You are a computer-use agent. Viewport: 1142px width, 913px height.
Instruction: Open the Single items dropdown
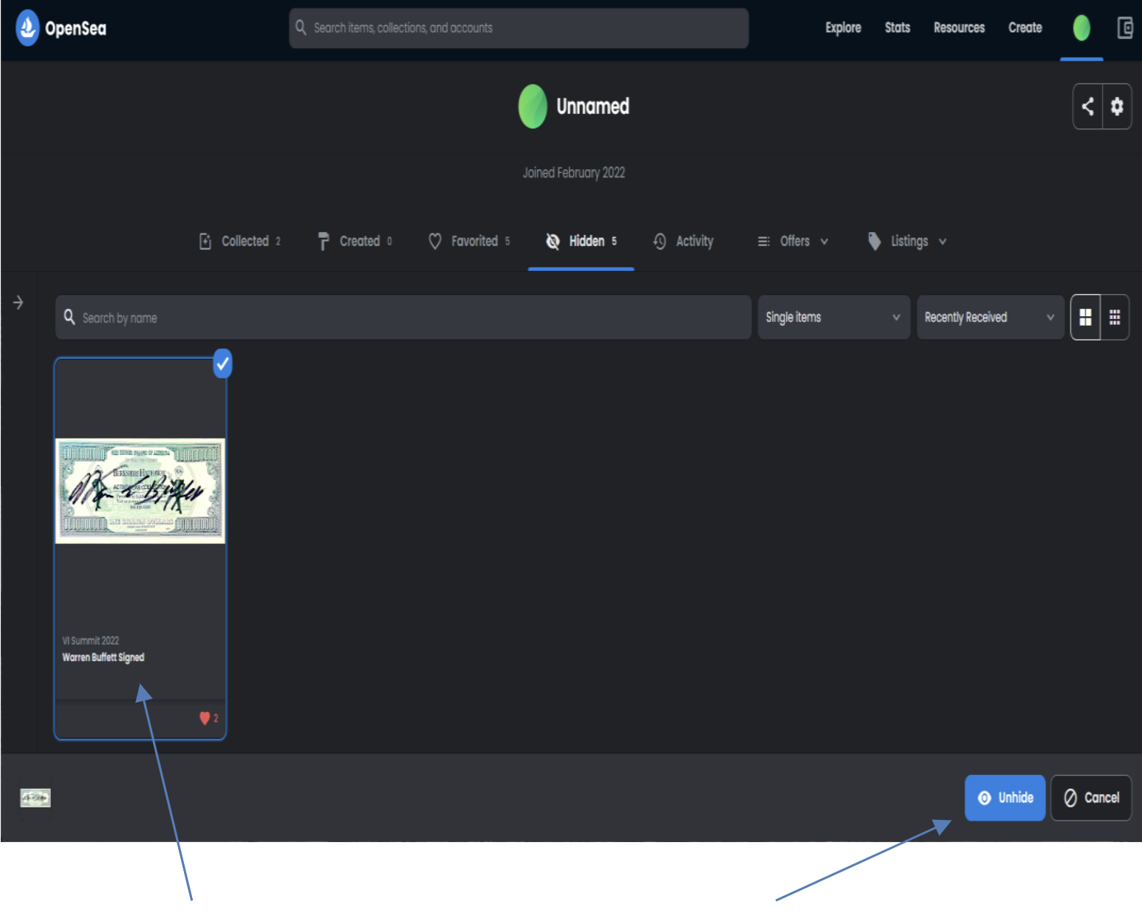tap(834, 318)
